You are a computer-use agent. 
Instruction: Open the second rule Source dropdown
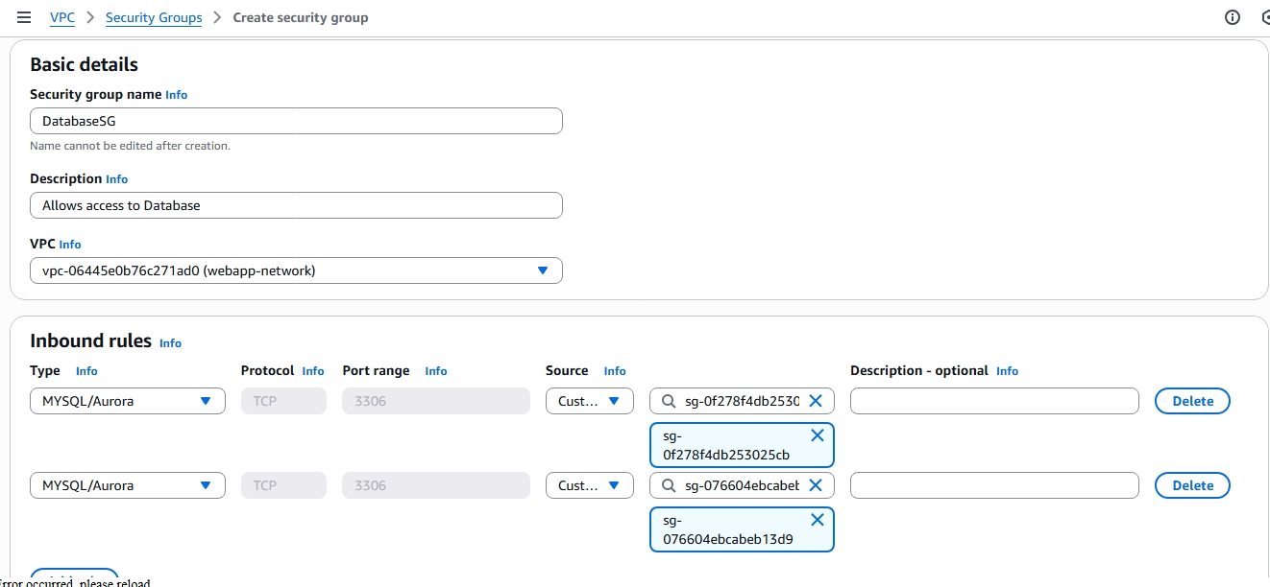[589, 485]
